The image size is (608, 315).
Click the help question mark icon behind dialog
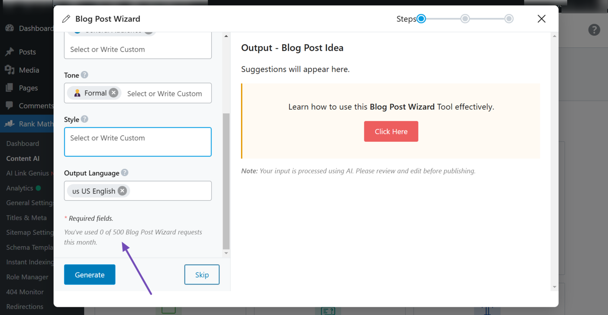point(594,30)
